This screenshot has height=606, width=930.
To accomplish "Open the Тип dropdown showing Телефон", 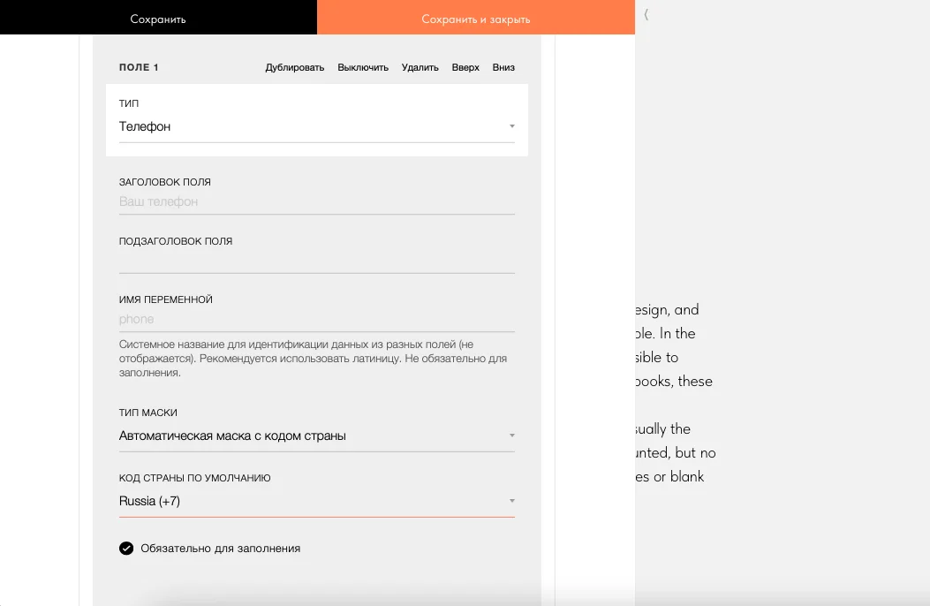I will pyautogui.click(x=317, y=127).
